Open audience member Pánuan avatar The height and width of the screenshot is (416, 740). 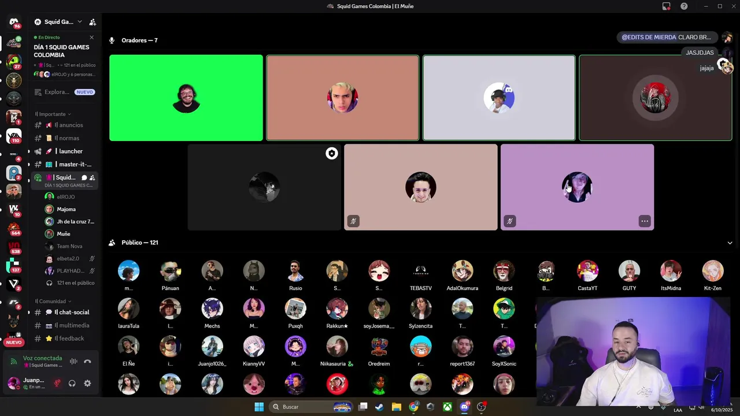pyautogui.click(x=170, y=271)
